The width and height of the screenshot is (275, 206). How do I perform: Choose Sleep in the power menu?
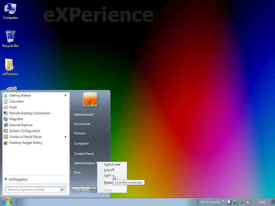click(112, 190)
